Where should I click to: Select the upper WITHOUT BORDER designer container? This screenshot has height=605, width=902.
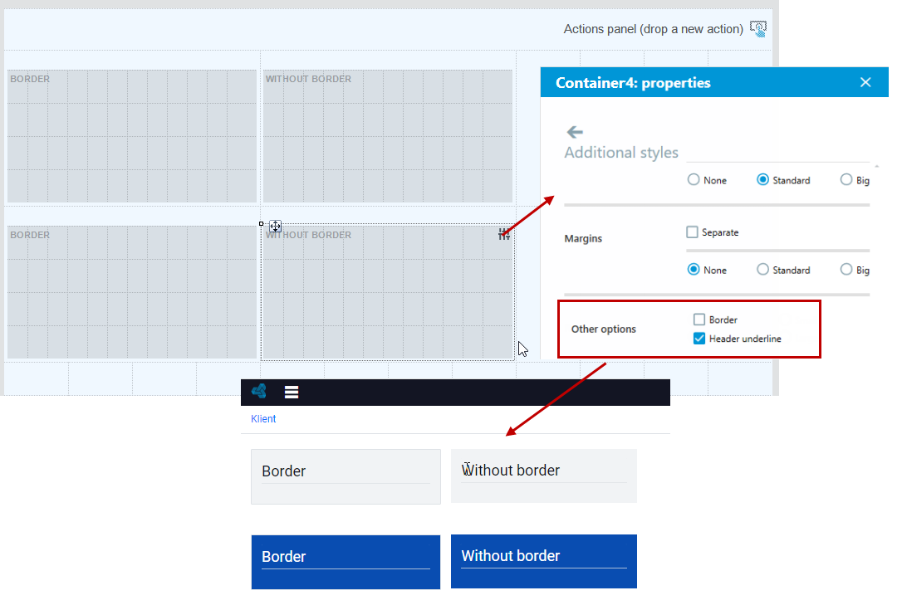click(x=388, y=136)
